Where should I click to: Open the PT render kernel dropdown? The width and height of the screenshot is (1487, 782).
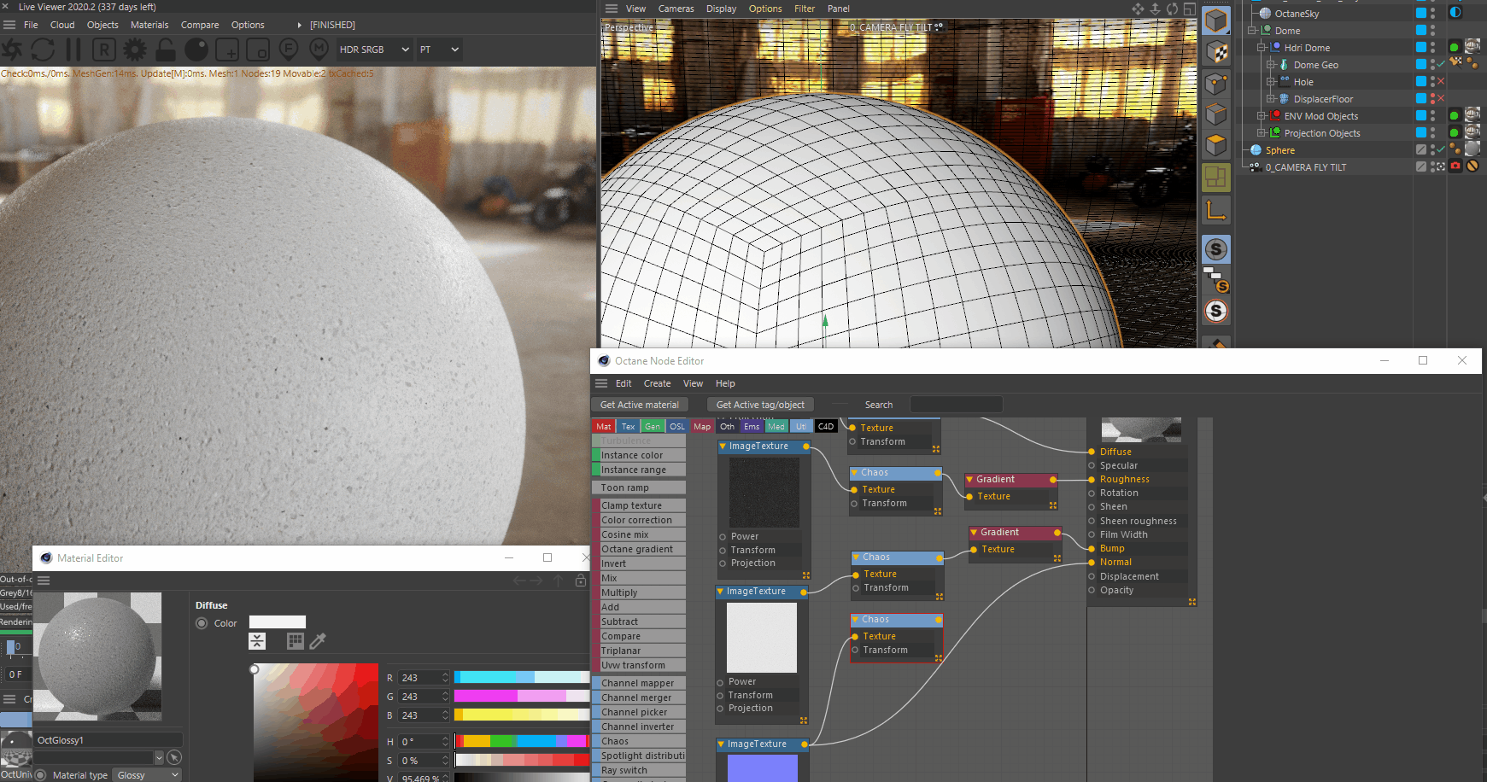coord(439,50)
